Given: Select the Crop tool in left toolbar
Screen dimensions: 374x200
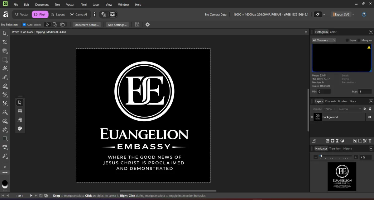Looking at the screenshot, I should [5, 42].
